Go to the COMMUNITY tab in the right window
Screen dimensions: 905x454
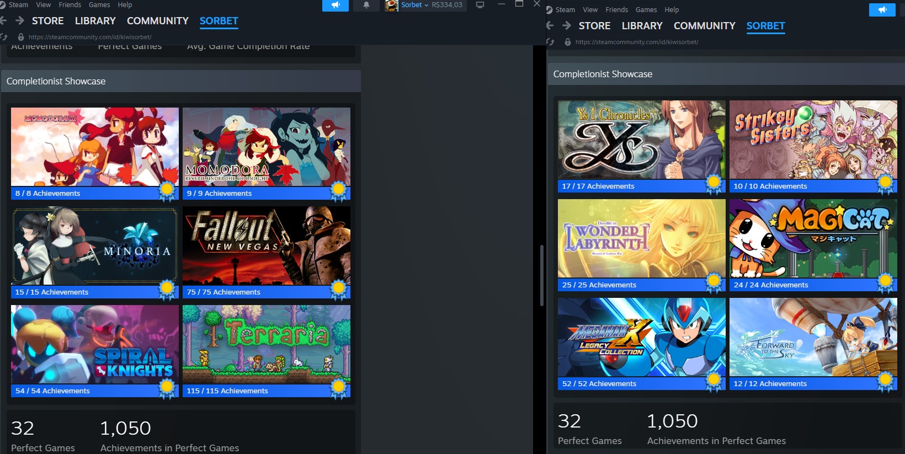click(704, 26)
